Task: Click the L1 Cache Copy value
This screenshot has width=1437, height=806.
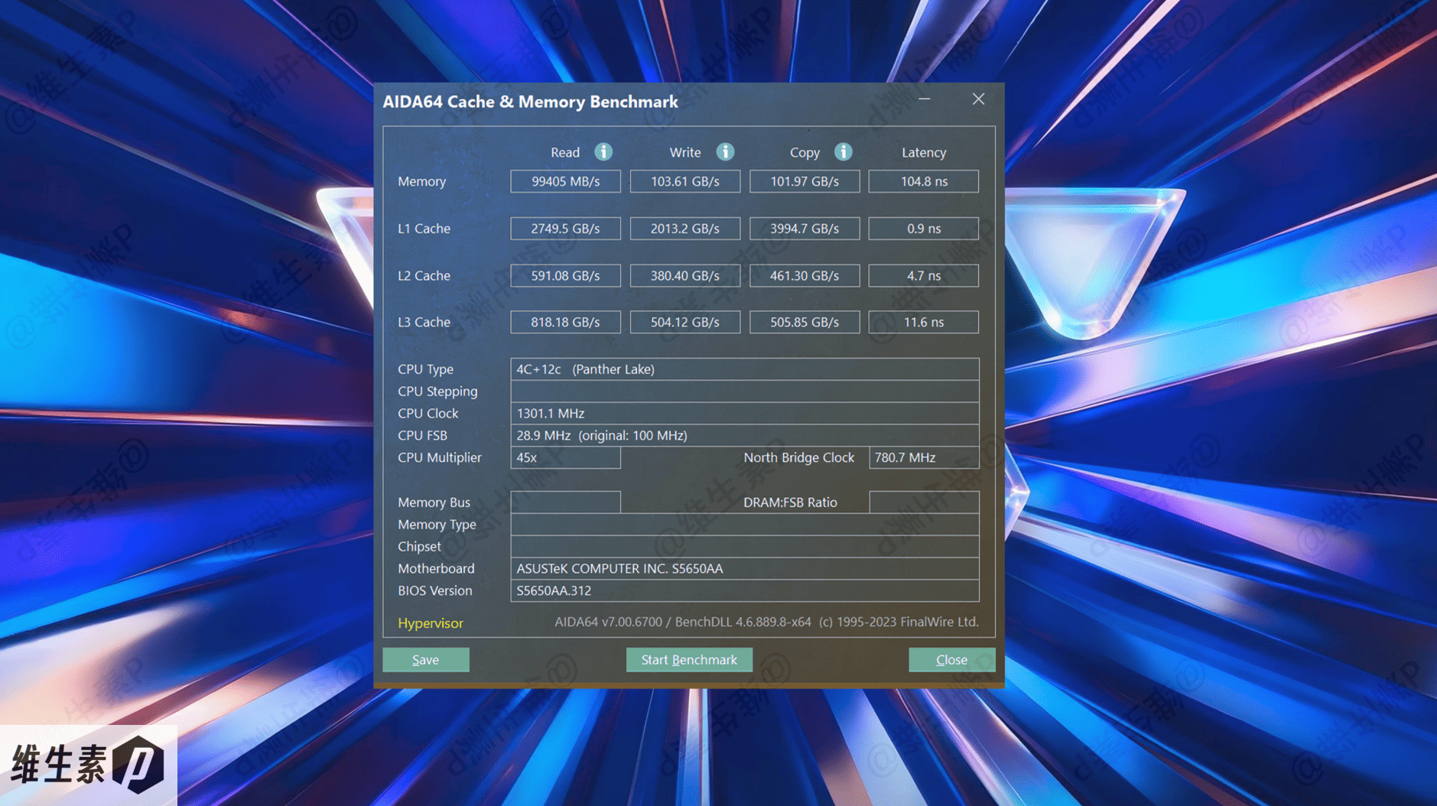Action: click(x=804, y=229)
